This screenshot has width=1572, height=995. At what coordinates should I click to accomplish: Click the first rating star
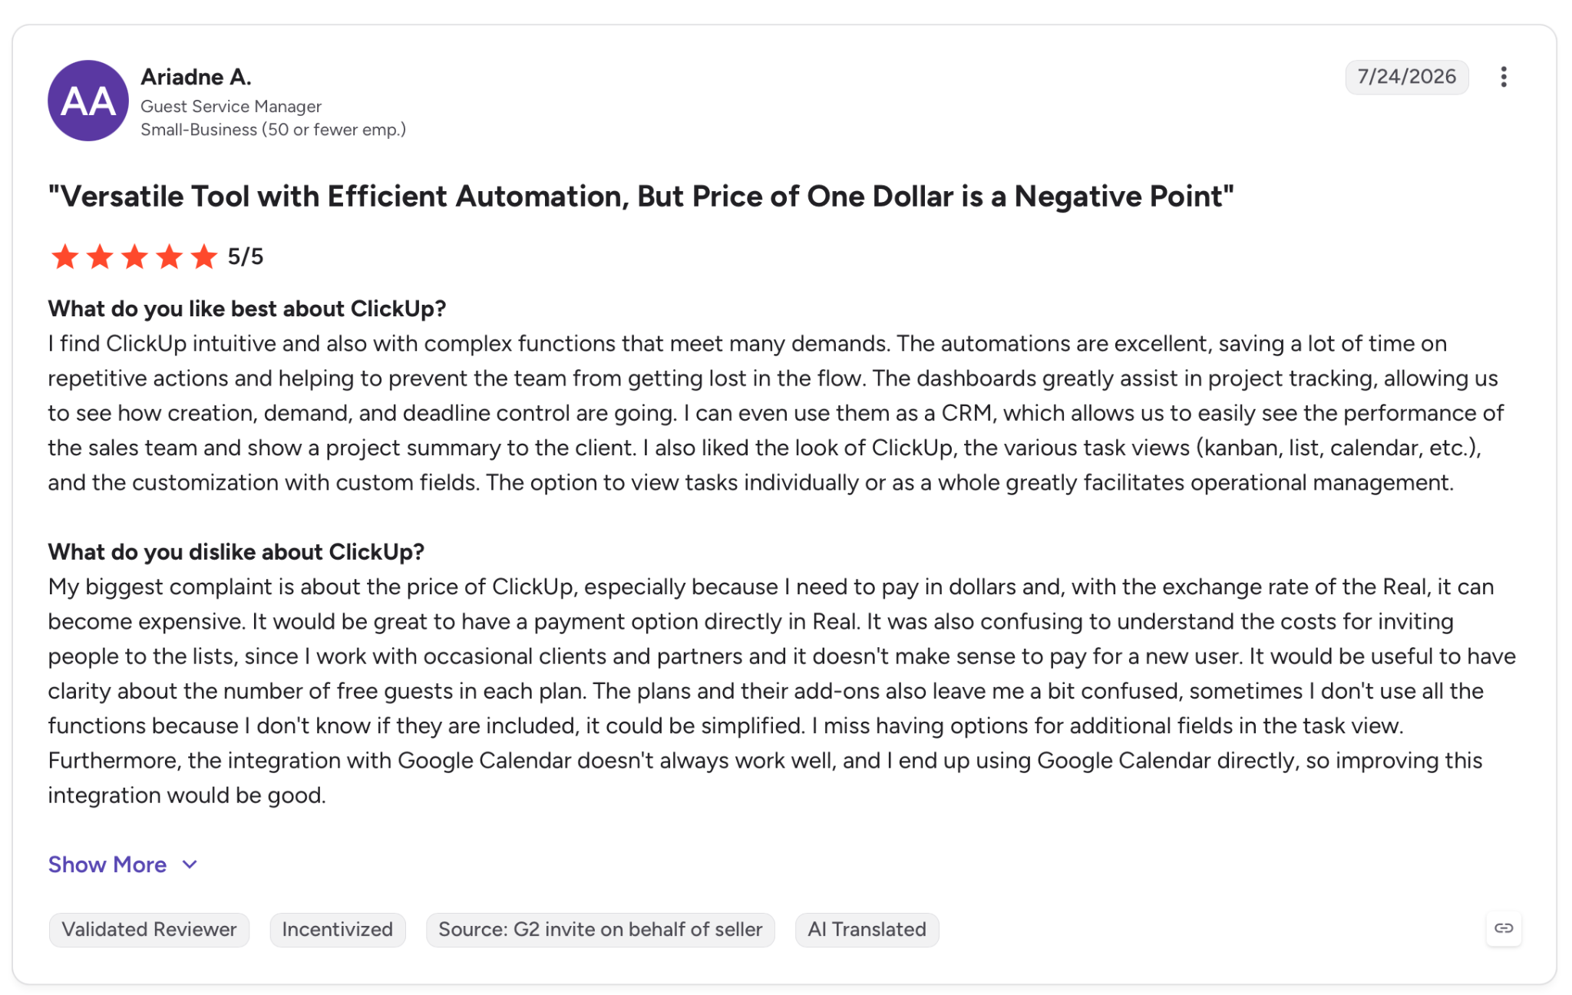pyautogui.click(x=64, y=256)
